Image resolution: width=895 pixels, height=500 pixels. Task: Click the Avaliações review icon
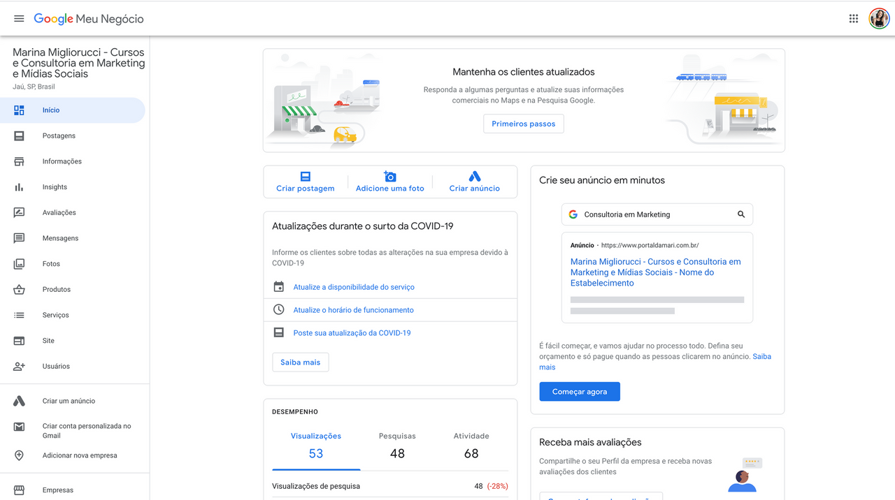pyautogui.click(x=19, y=212)
